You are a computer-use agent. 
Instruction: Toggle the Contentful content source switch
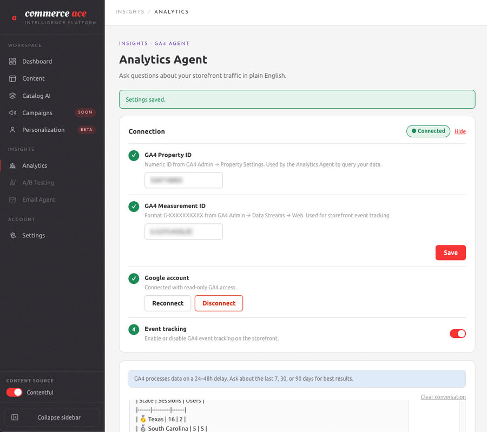[x=14, y=393]
